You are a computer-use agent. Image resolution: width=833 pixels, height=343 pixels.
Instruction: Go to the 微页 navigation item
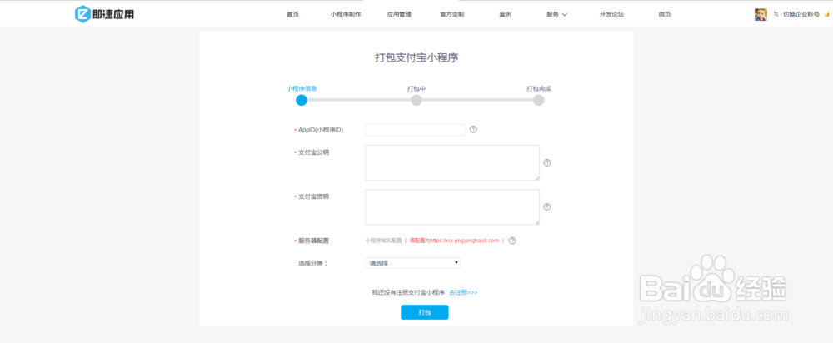click(665, 14)
